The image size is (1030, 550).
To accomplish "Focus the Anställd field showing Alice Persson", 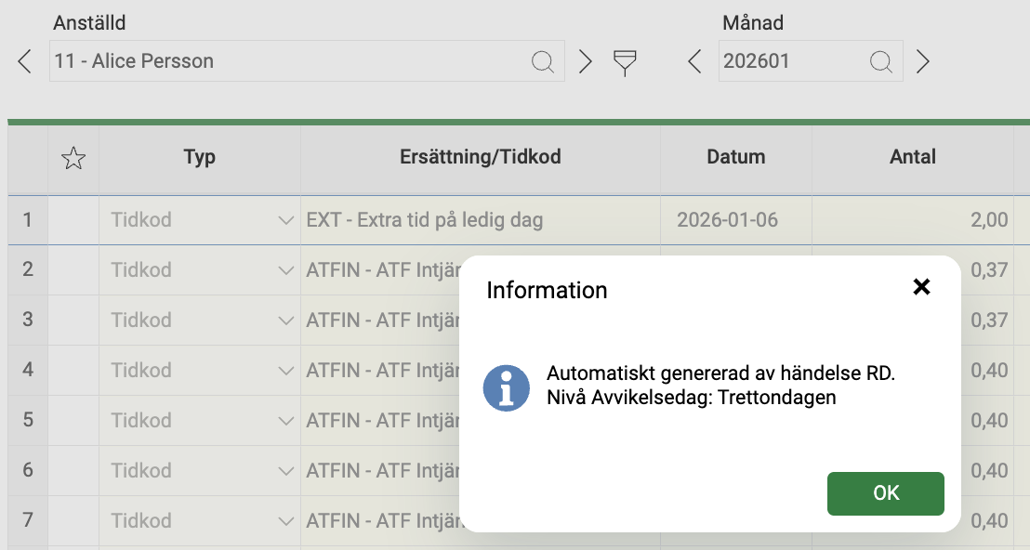I will (307, 61).
